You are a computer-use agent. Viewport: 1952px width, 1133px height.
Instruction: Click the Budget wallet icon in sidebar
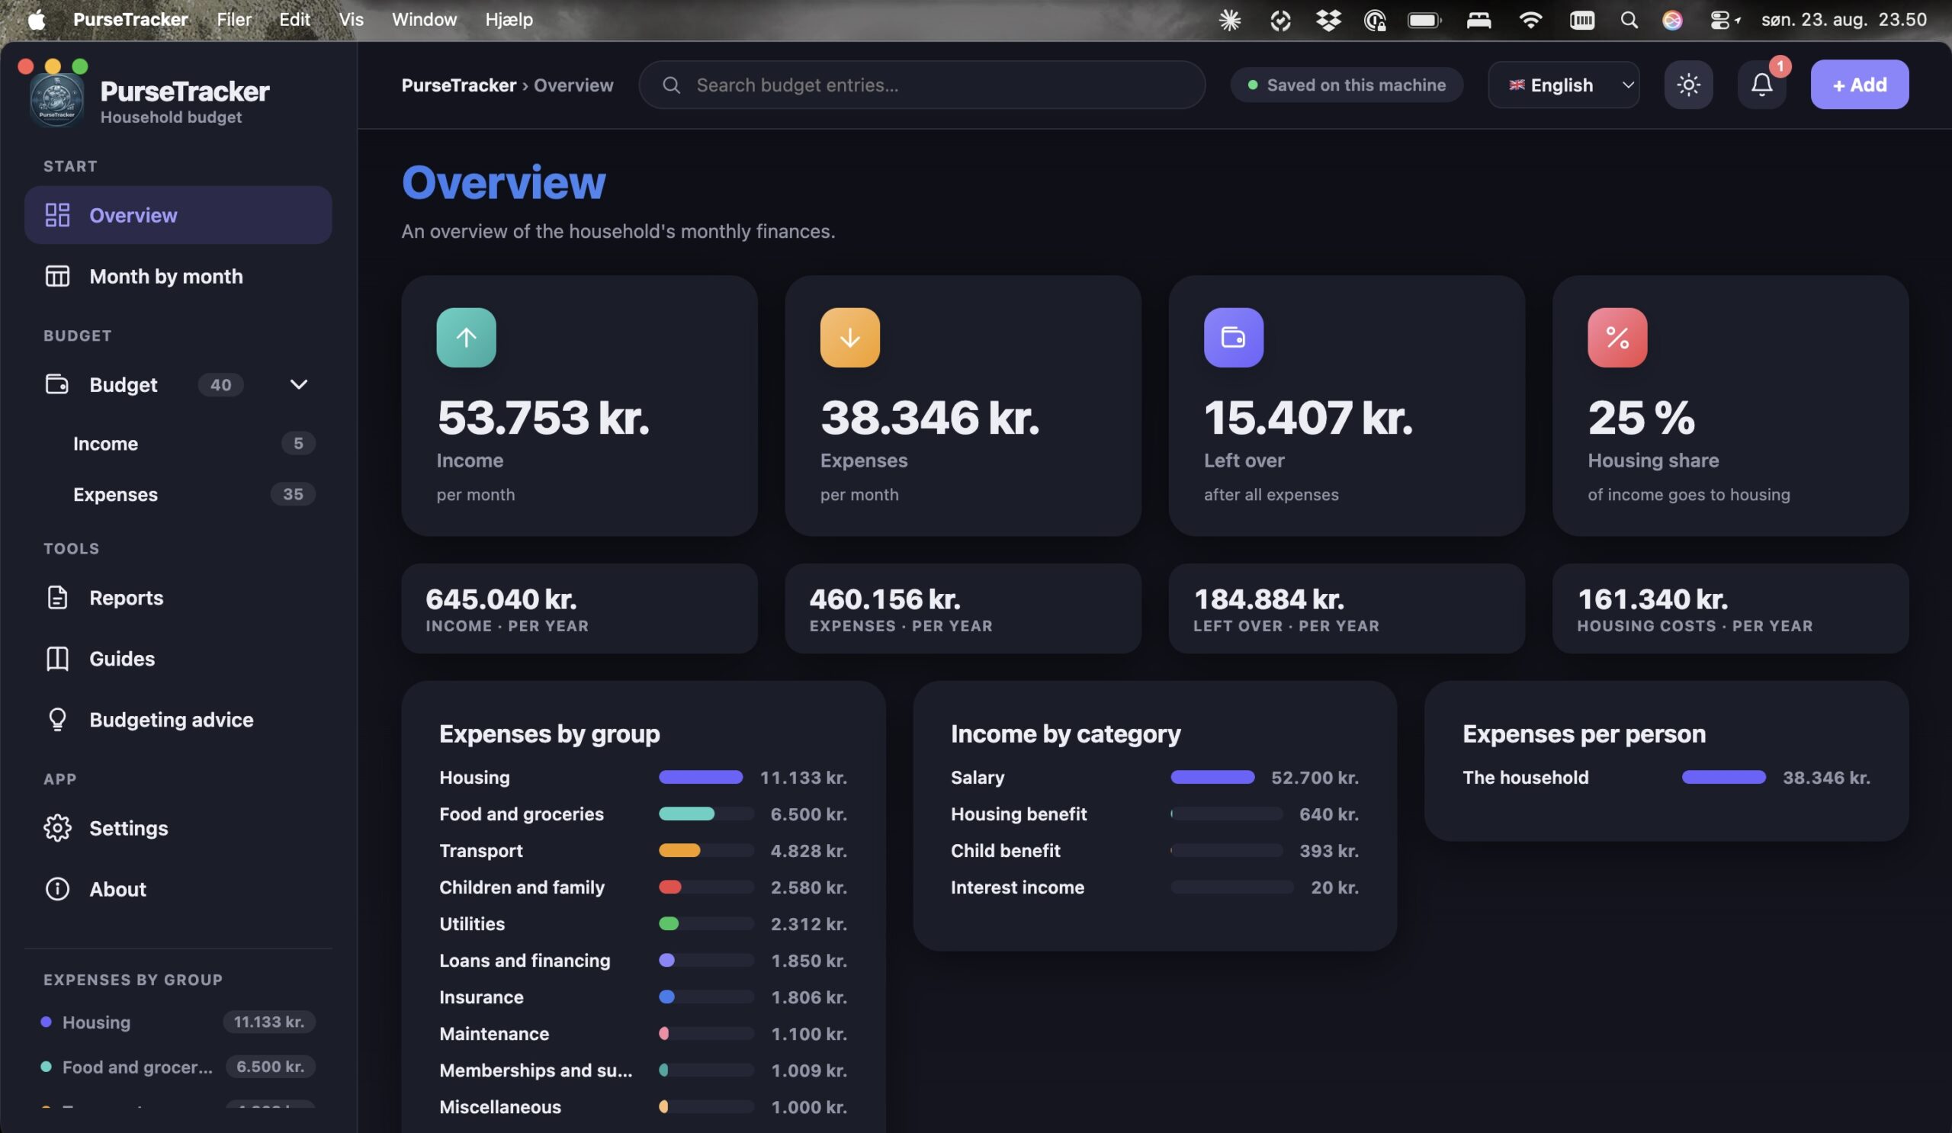(x=57, y=384)
